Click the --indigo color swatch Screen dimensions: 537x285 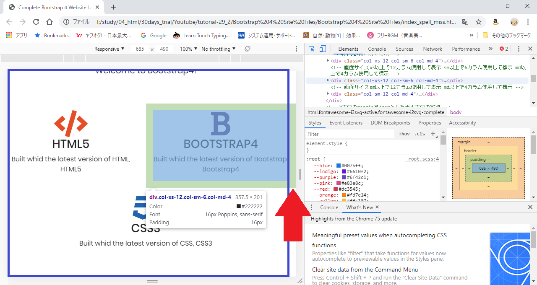(x=344, y=171)
